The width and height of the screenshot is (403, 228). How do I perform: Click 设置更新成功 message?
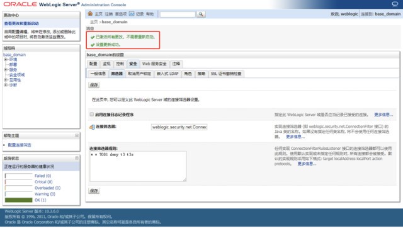pos(108,45)
